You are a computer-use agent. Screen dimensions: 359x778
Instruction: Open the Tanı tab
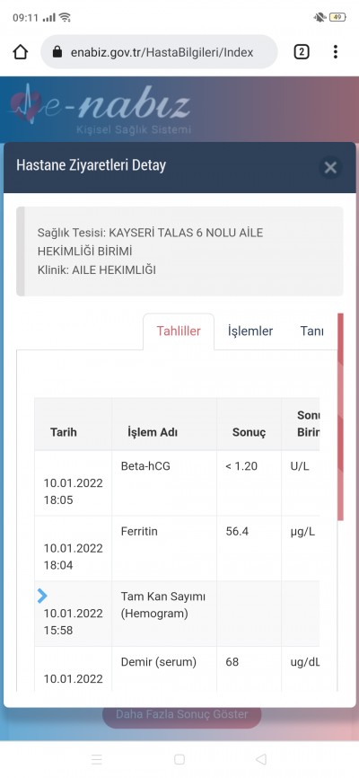pos(312,331)
